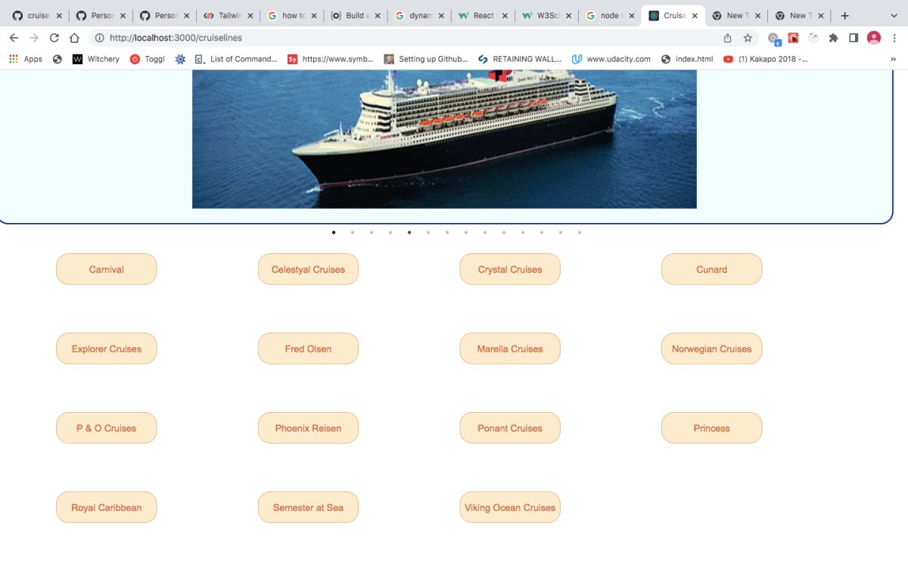Click the cruise ship carousel image

coord(444,139)
